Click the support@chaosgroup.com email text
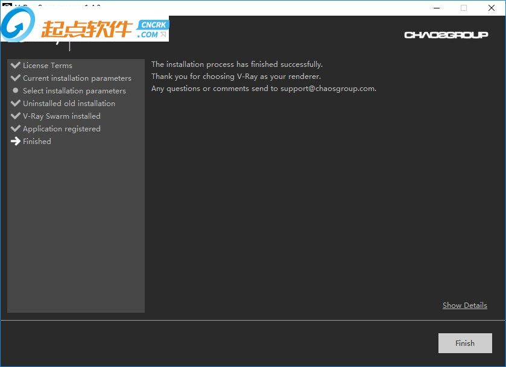 (328, 89)
